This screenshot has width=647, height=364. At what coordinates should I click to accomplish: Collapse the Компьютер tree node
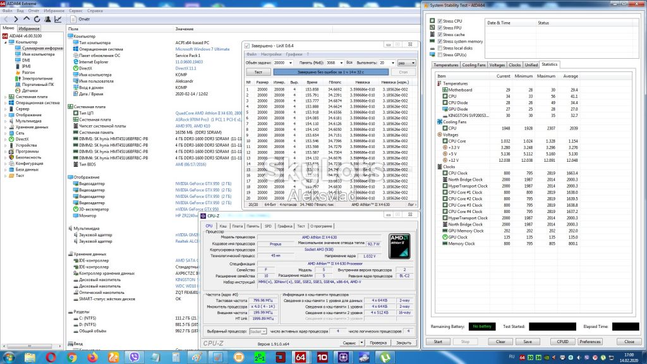[x=6, y=42]
